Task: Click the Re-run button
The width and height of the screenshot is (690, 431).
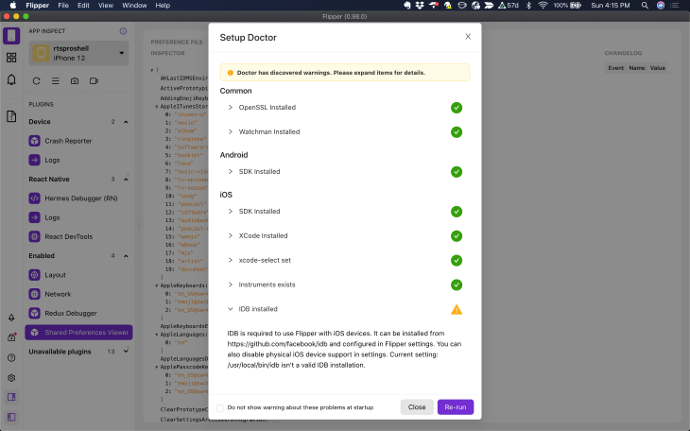Action: (x=455, y=407)
